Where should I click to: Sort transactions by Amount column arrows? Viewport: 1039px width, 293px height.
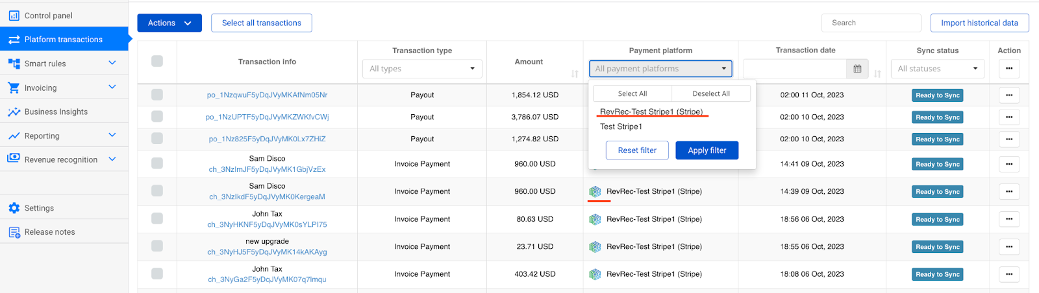point(575,74)
